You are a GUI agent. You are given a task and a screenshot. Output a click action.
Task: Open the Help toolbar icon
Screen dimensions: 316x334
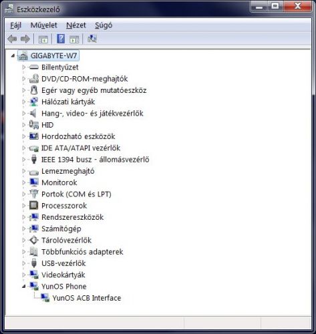coord(61,39)
